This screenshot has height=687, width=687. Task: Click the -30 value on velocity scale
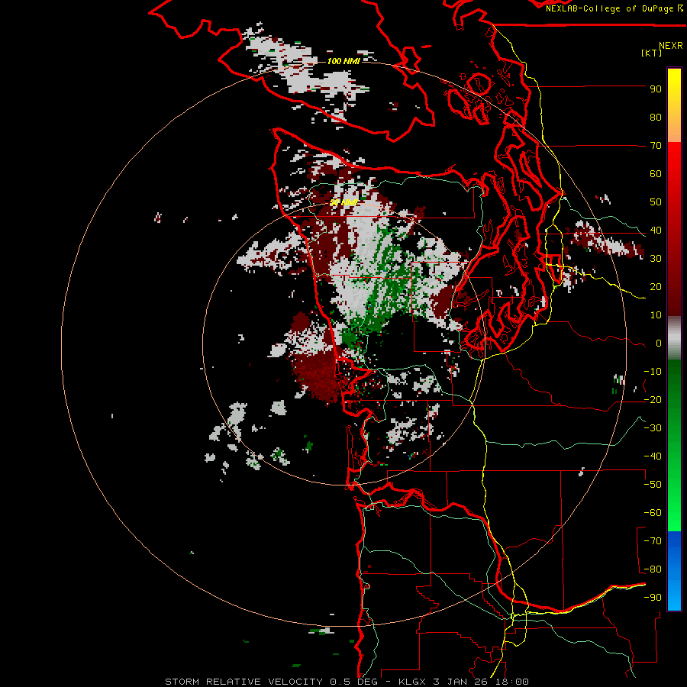(x=653, y=428)
